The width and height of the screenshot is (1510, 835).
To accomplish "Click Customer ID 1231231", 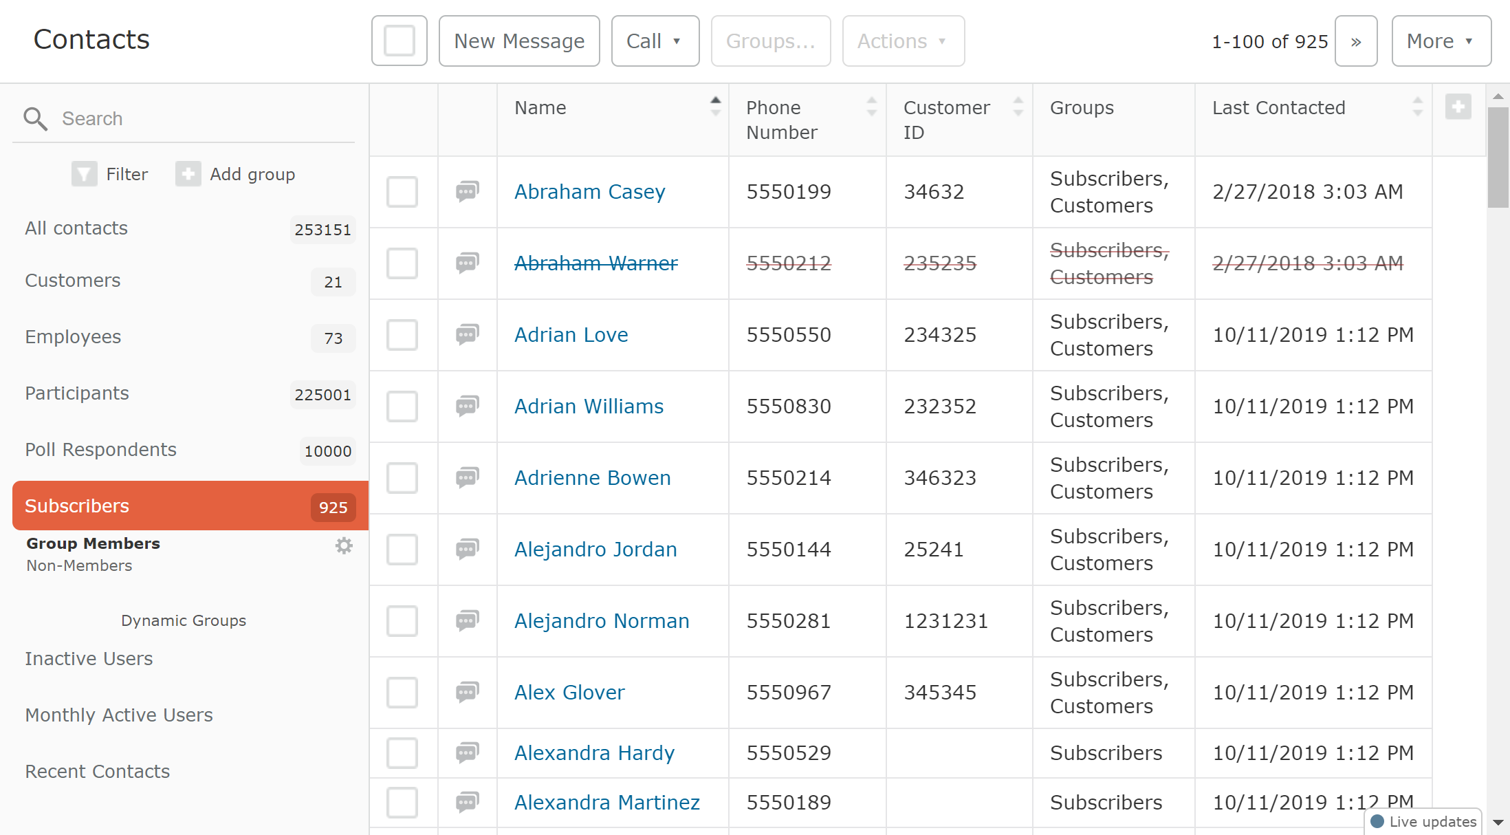I will pos(945,620).
